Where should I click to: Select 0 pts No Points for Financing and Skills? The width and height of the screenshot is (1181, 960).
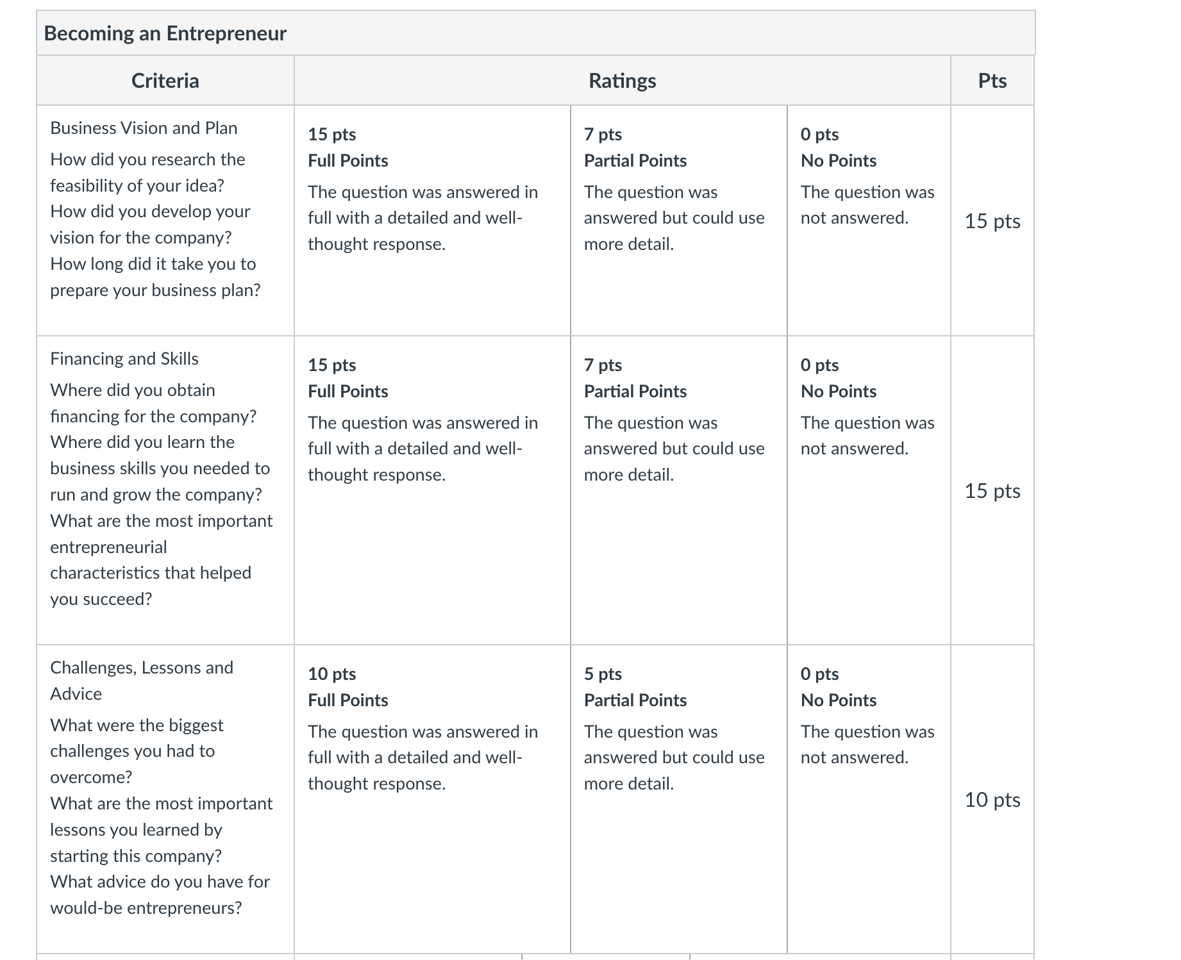tap(869, 490)
